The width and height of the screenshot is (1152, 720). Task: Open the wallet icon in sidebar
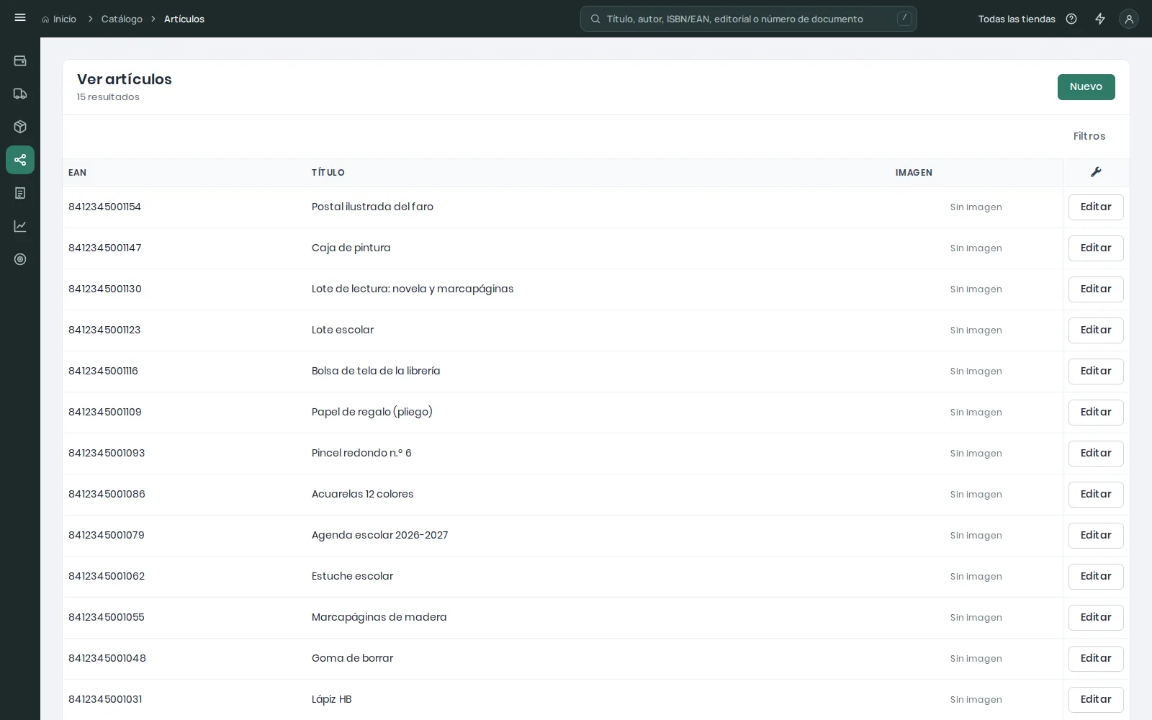click(x=20, y=60)
